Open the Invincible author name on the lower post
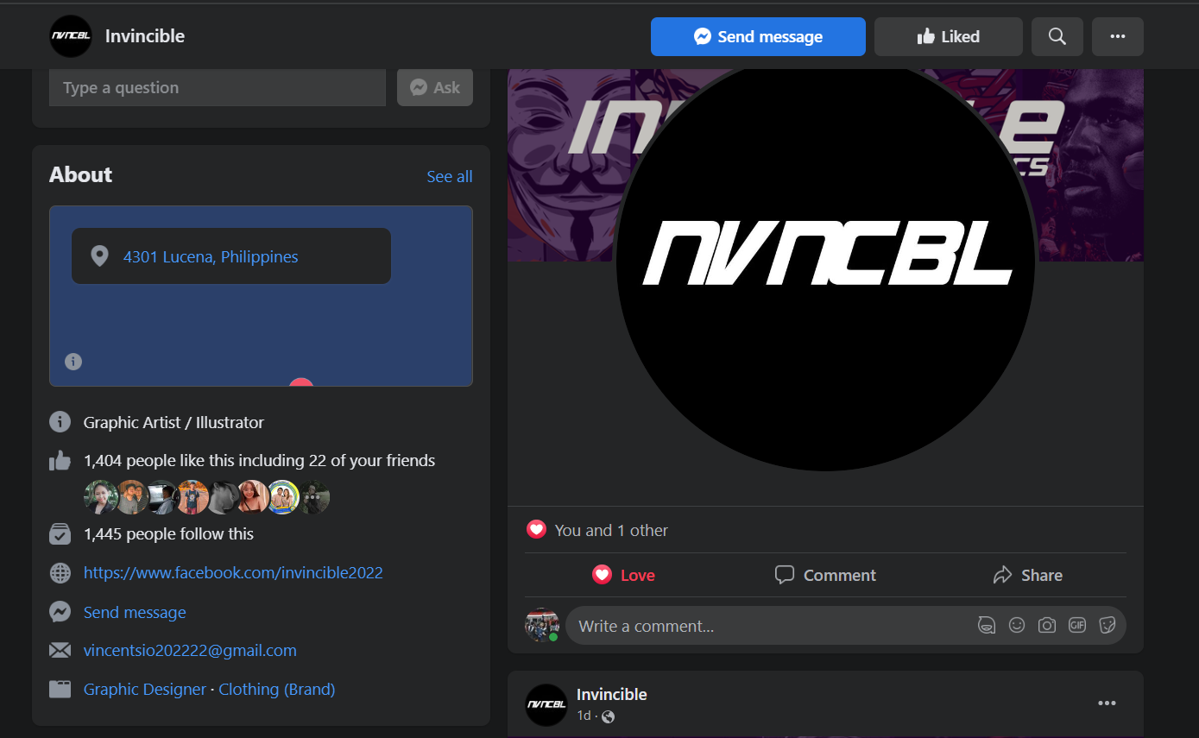Screen dimensions: 1199x738 [x=612, y=694]
